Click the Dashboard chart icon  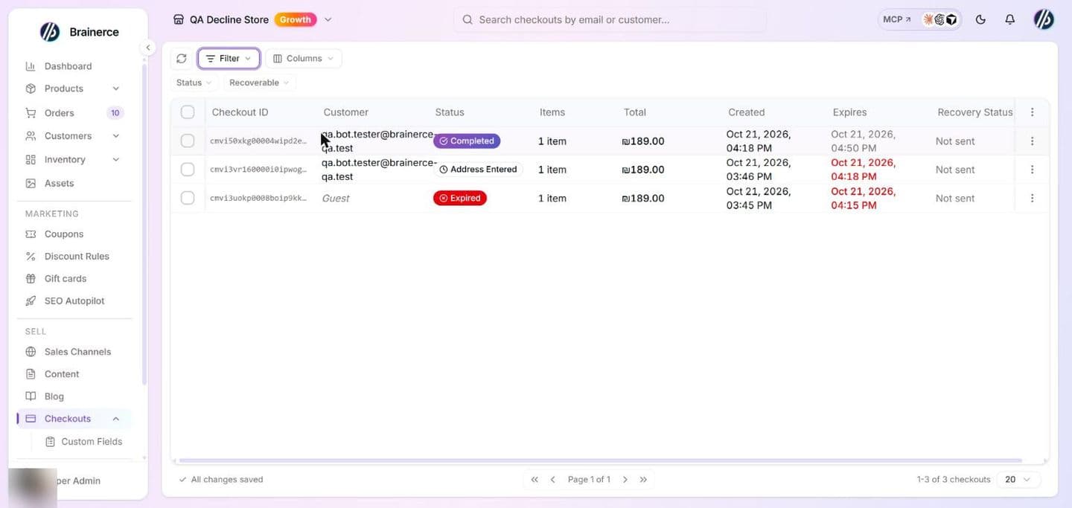31,66
